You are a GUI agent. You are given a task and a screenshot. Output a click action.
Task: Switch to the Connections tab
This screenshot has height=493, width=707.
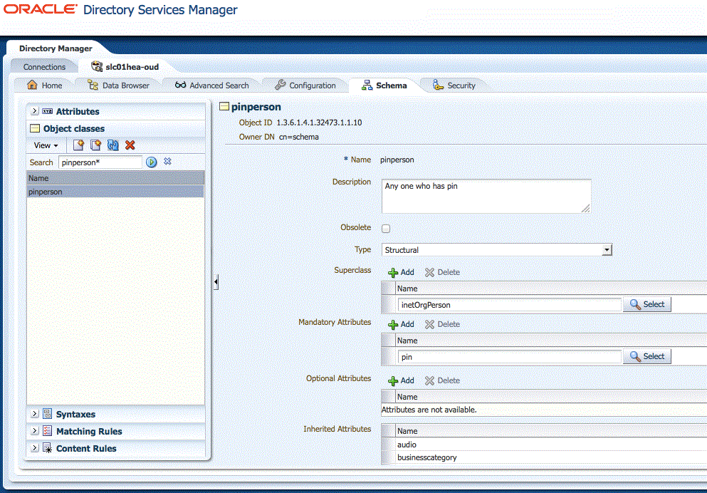[x=44, y=67]
